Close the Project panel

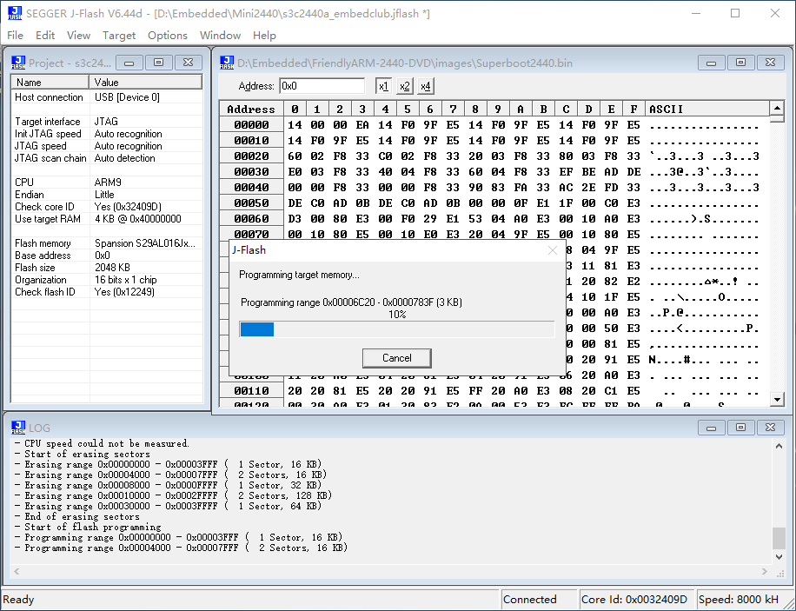click(188, 63)
